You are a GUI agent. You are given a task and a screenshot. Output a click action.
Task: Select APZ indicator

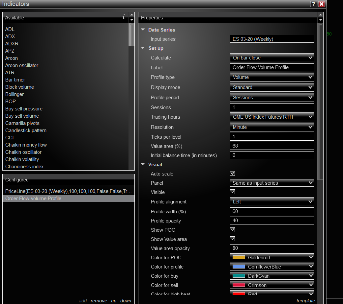(x=10, y=51)
